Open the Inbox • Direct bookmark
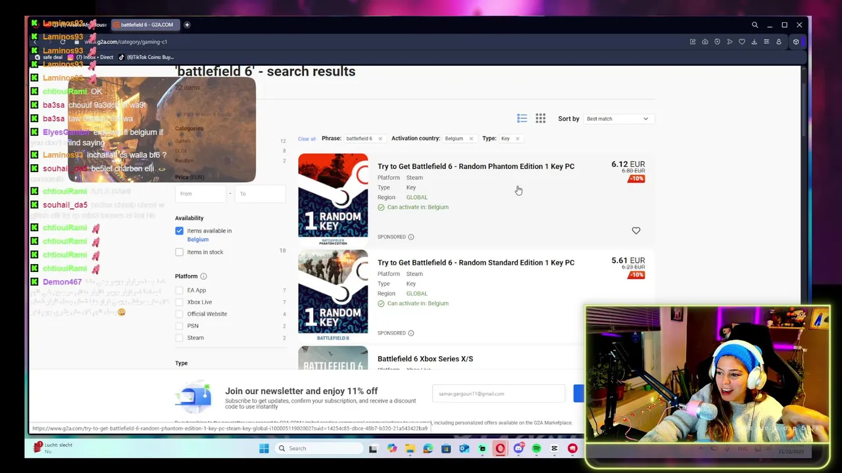Screen dimensions: 842x473 click(91, 57)
